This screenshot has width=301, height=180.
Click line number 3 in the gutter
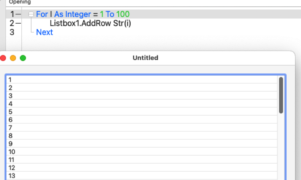tap(12, 32)
